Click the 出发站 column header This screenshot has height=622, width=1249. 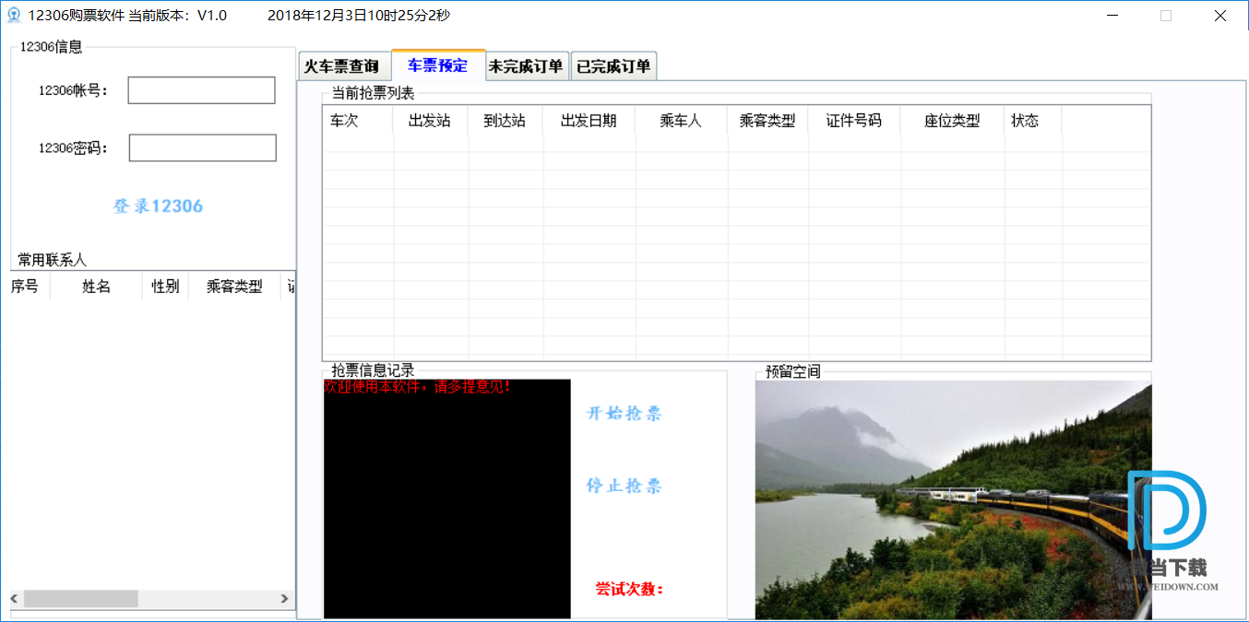click(430, 121)
